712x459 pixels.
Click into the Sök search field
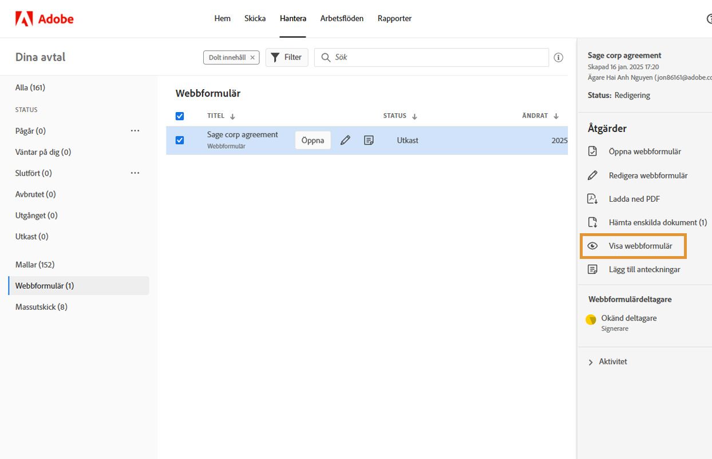click(432, 57)
